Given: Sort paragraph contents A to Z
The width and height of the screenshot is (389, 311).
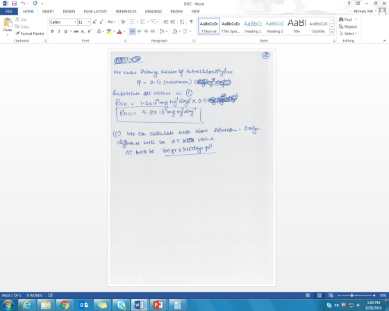Looking at the screenshot, I should 182,22.
